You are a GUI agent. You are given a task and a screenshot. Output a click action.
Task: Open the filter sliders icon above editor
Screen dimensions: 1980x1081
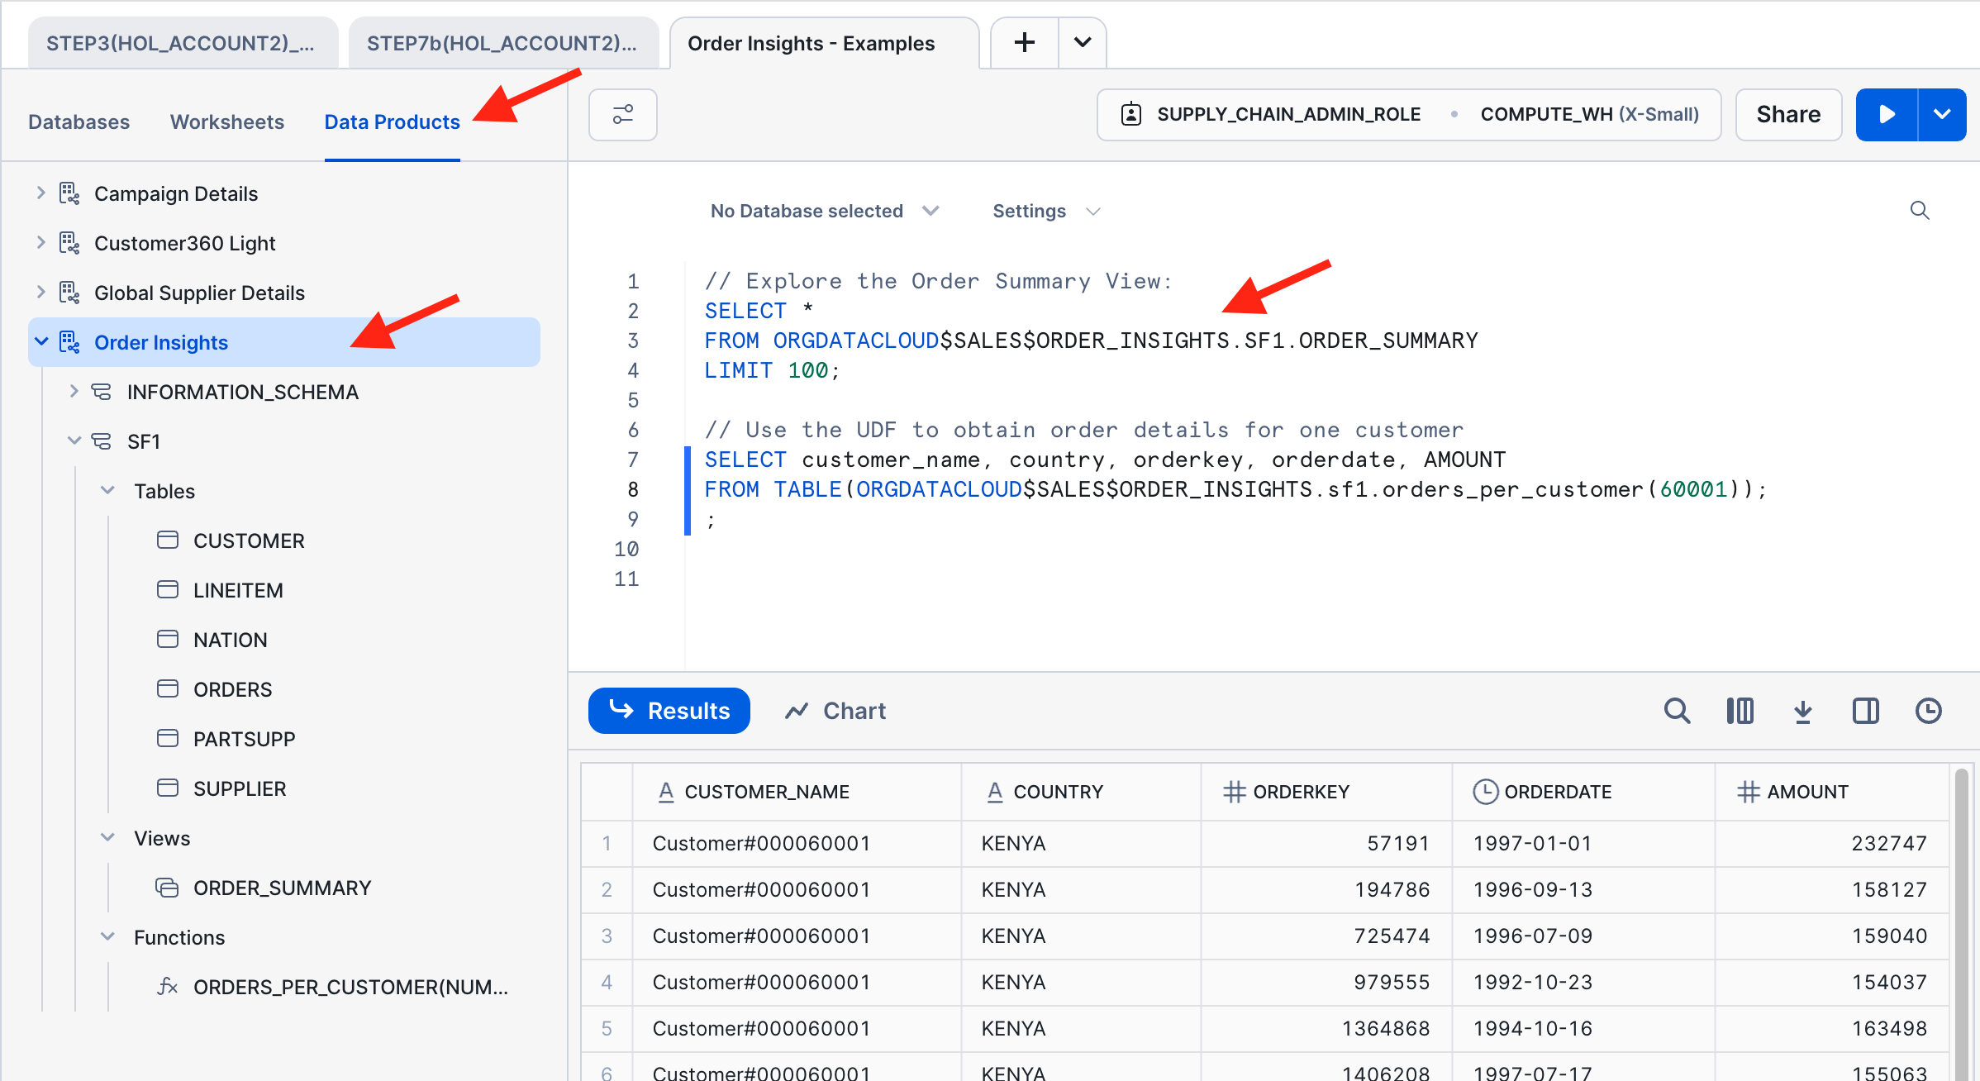tap(622, 114)
